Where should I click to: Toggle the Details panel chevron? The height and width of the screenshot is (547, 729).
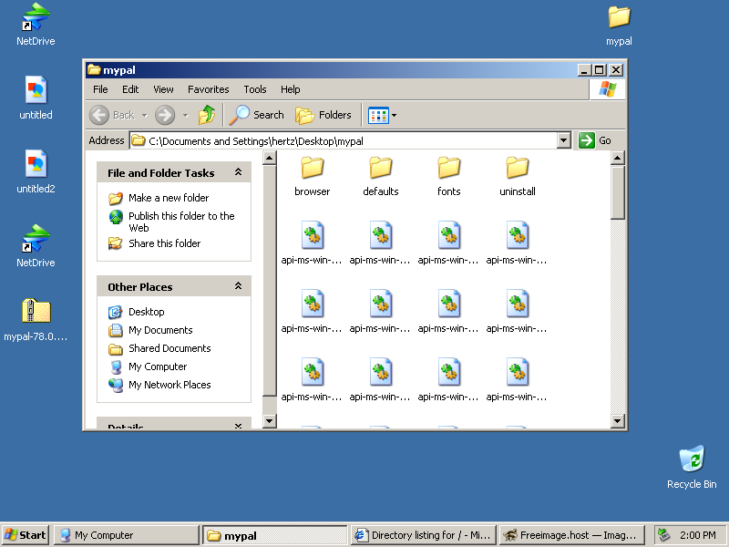238,426
